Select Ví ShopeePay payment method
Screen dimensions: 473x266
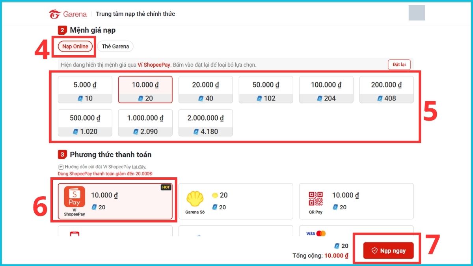click(115, 201)
